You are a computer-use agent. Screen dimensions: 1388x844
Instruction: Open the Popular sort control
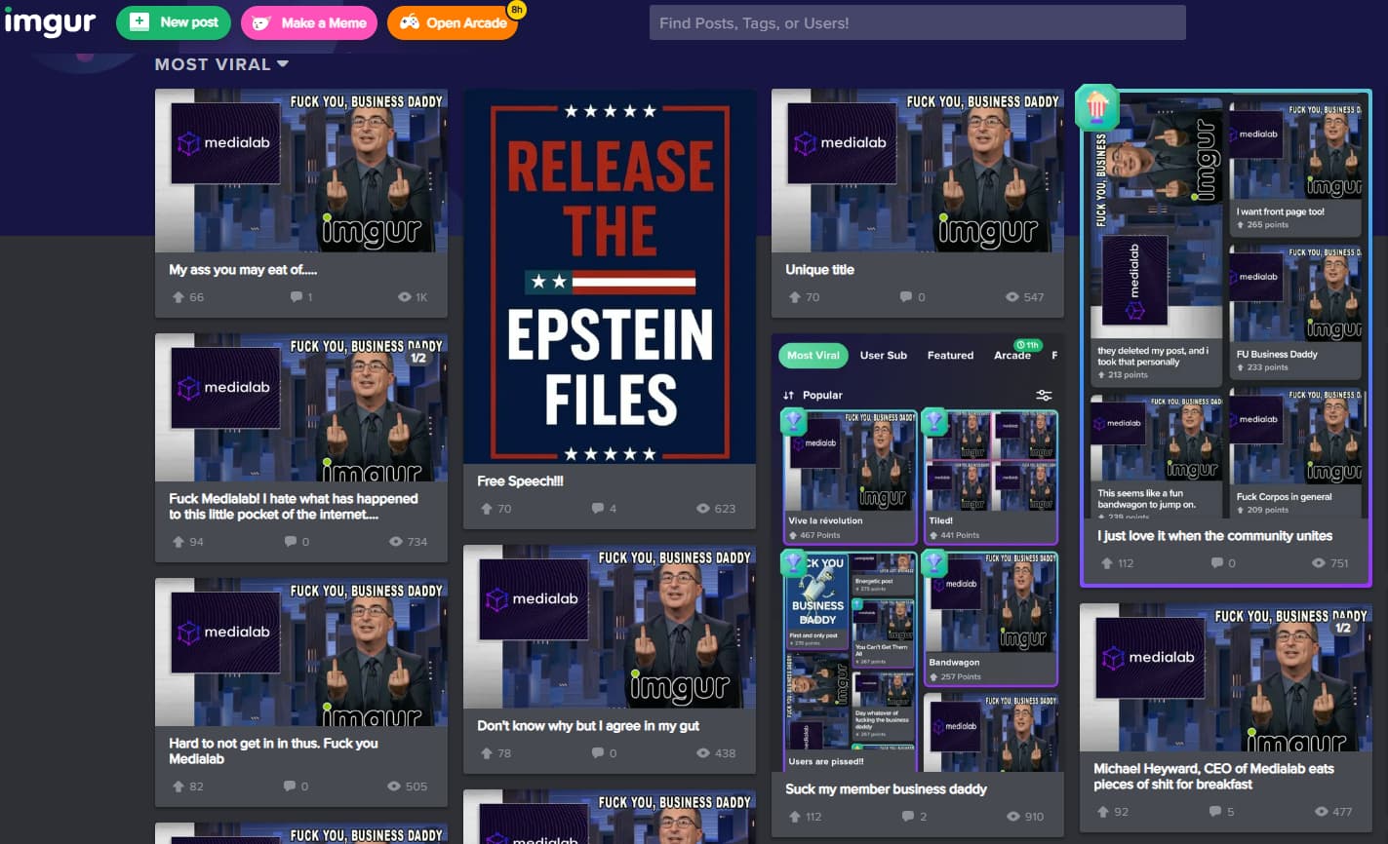pyautogui.click(x=813, y=395)
